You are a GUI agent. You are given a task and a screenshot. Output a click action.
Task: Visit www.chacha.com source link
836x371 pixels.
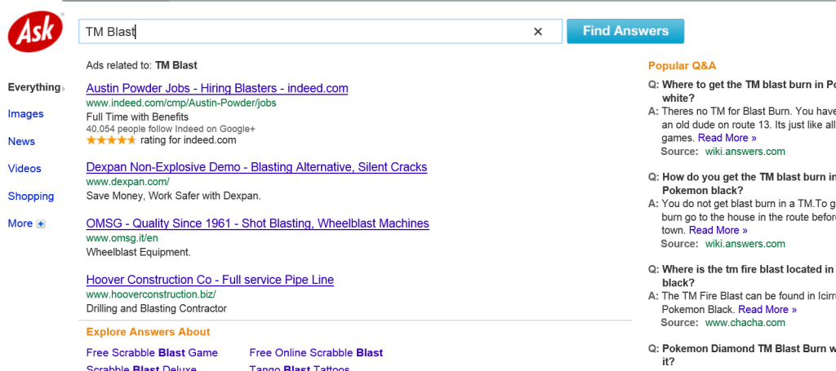pyautogui.click(x=745, y=323)
